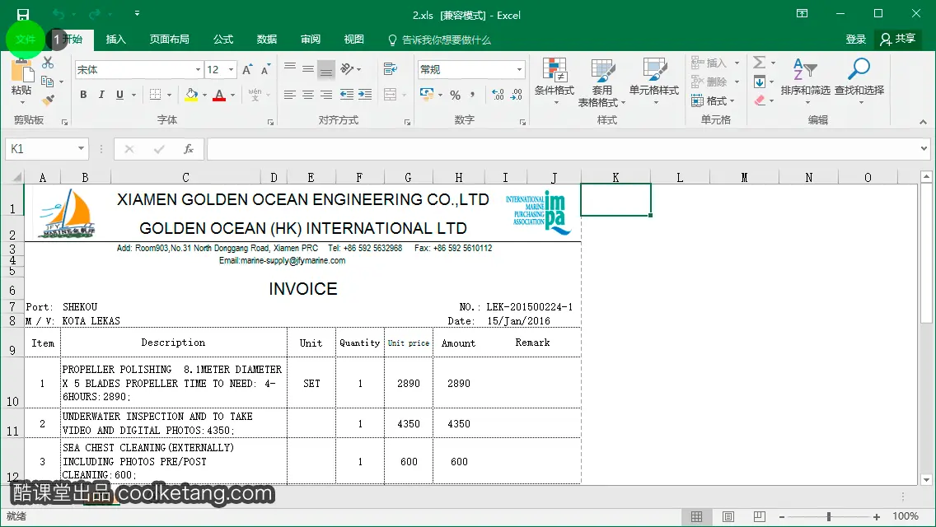Increase font size with the large A icon
Image resolution: width=936 pixels, height=527 pixels.
247,70
